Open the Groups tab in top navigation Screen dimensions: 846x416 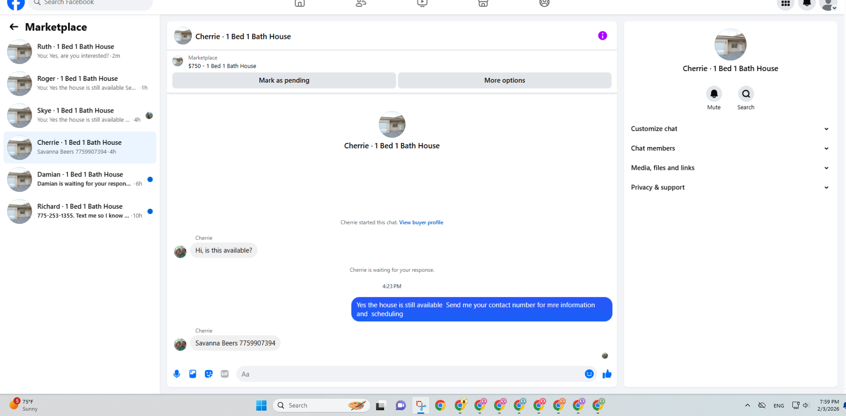coord(544,4)
